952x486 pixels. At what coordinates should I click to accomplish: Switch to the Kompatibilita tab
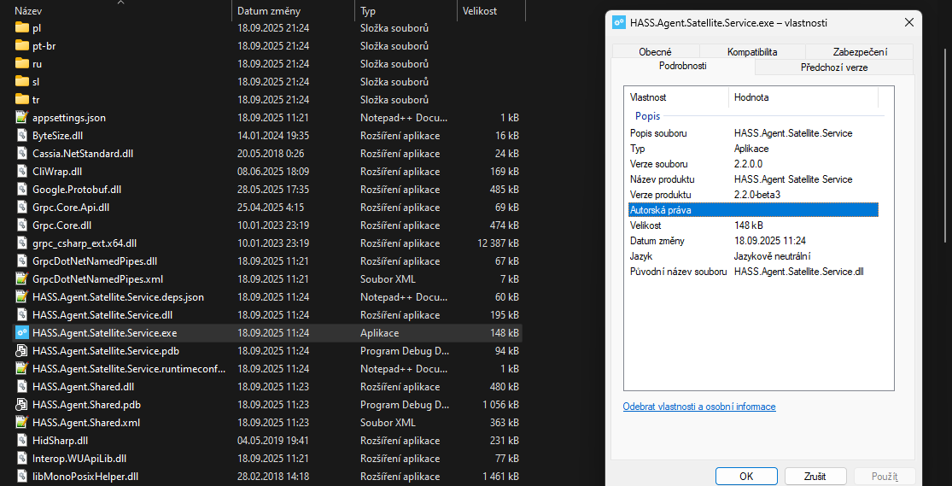(752, 52)
